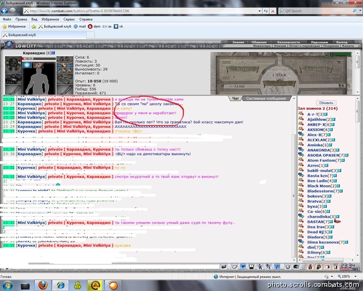Screen dimensions: 363x291
Task: Open the Бойцовский клуб favorites link
Action: pyautogui.click(x=55, y=27)
